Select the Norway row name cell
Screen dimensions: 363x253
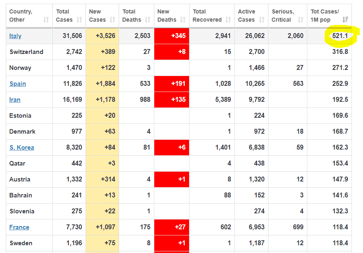click(20, 68)
